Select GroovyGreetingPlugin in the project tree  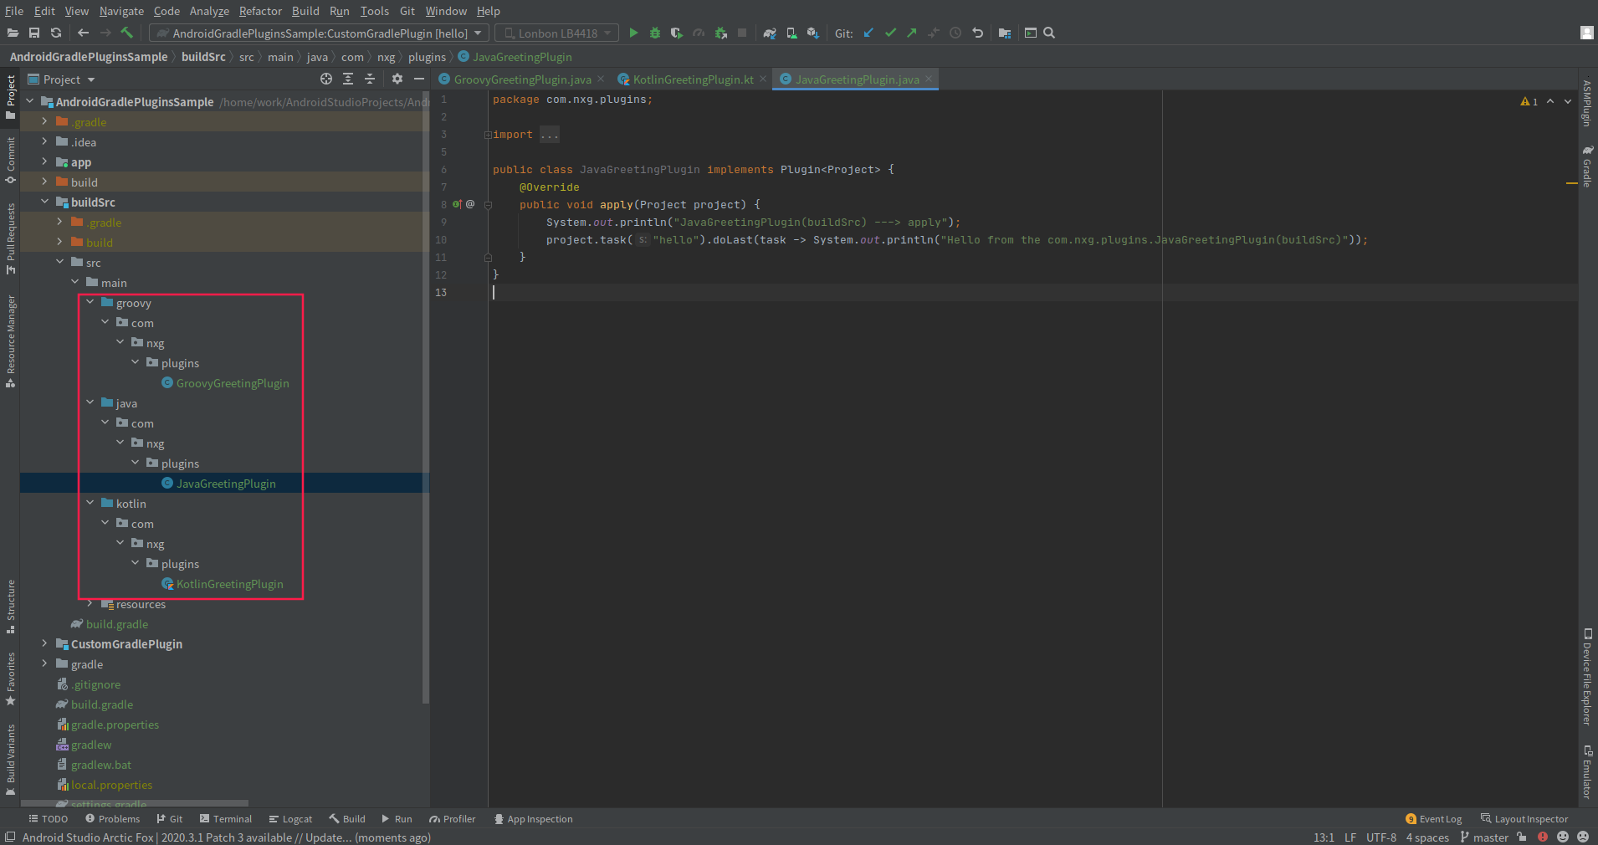(232, 382)
